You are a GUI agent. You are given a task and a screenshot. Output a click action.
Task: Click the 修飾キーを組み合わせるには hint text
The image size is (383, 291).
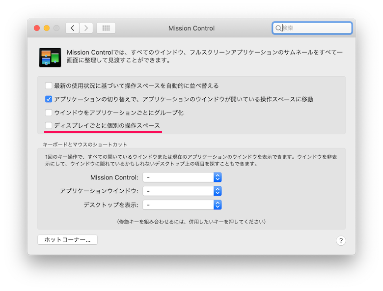pos(191,222)
